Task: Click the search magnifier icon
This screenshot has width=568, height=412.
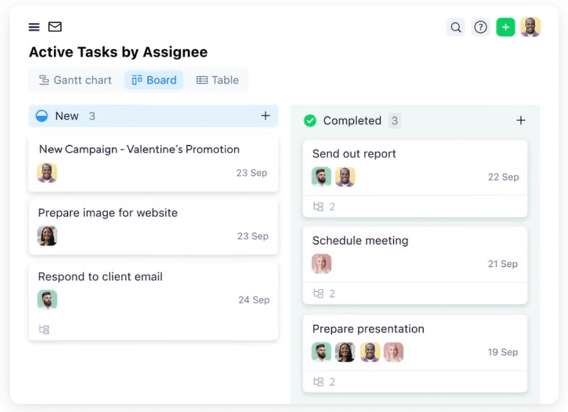Action: pyautogui.click(x=456, y=27)
